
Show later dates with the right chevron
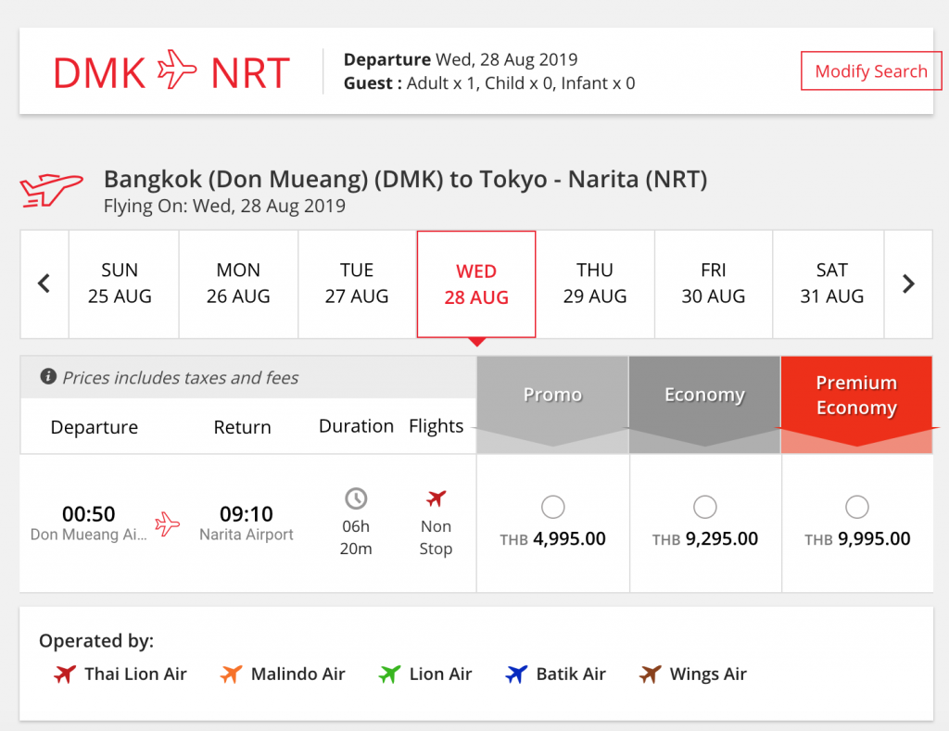pos(908,284)
